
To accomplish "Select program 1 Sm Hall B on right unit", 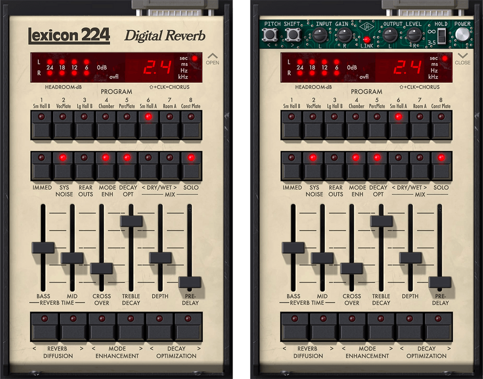I will coord(291,125).
